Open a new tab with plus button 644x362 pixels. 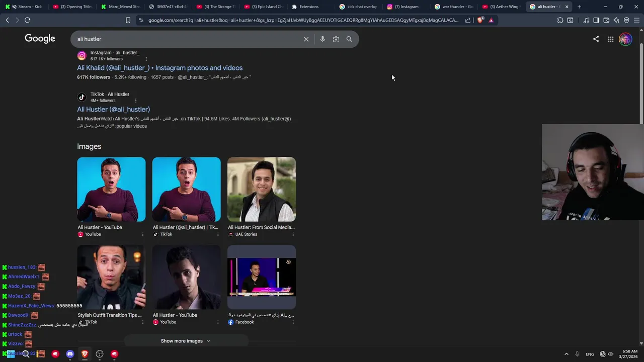pyautogui.click(x=579, y=7)
